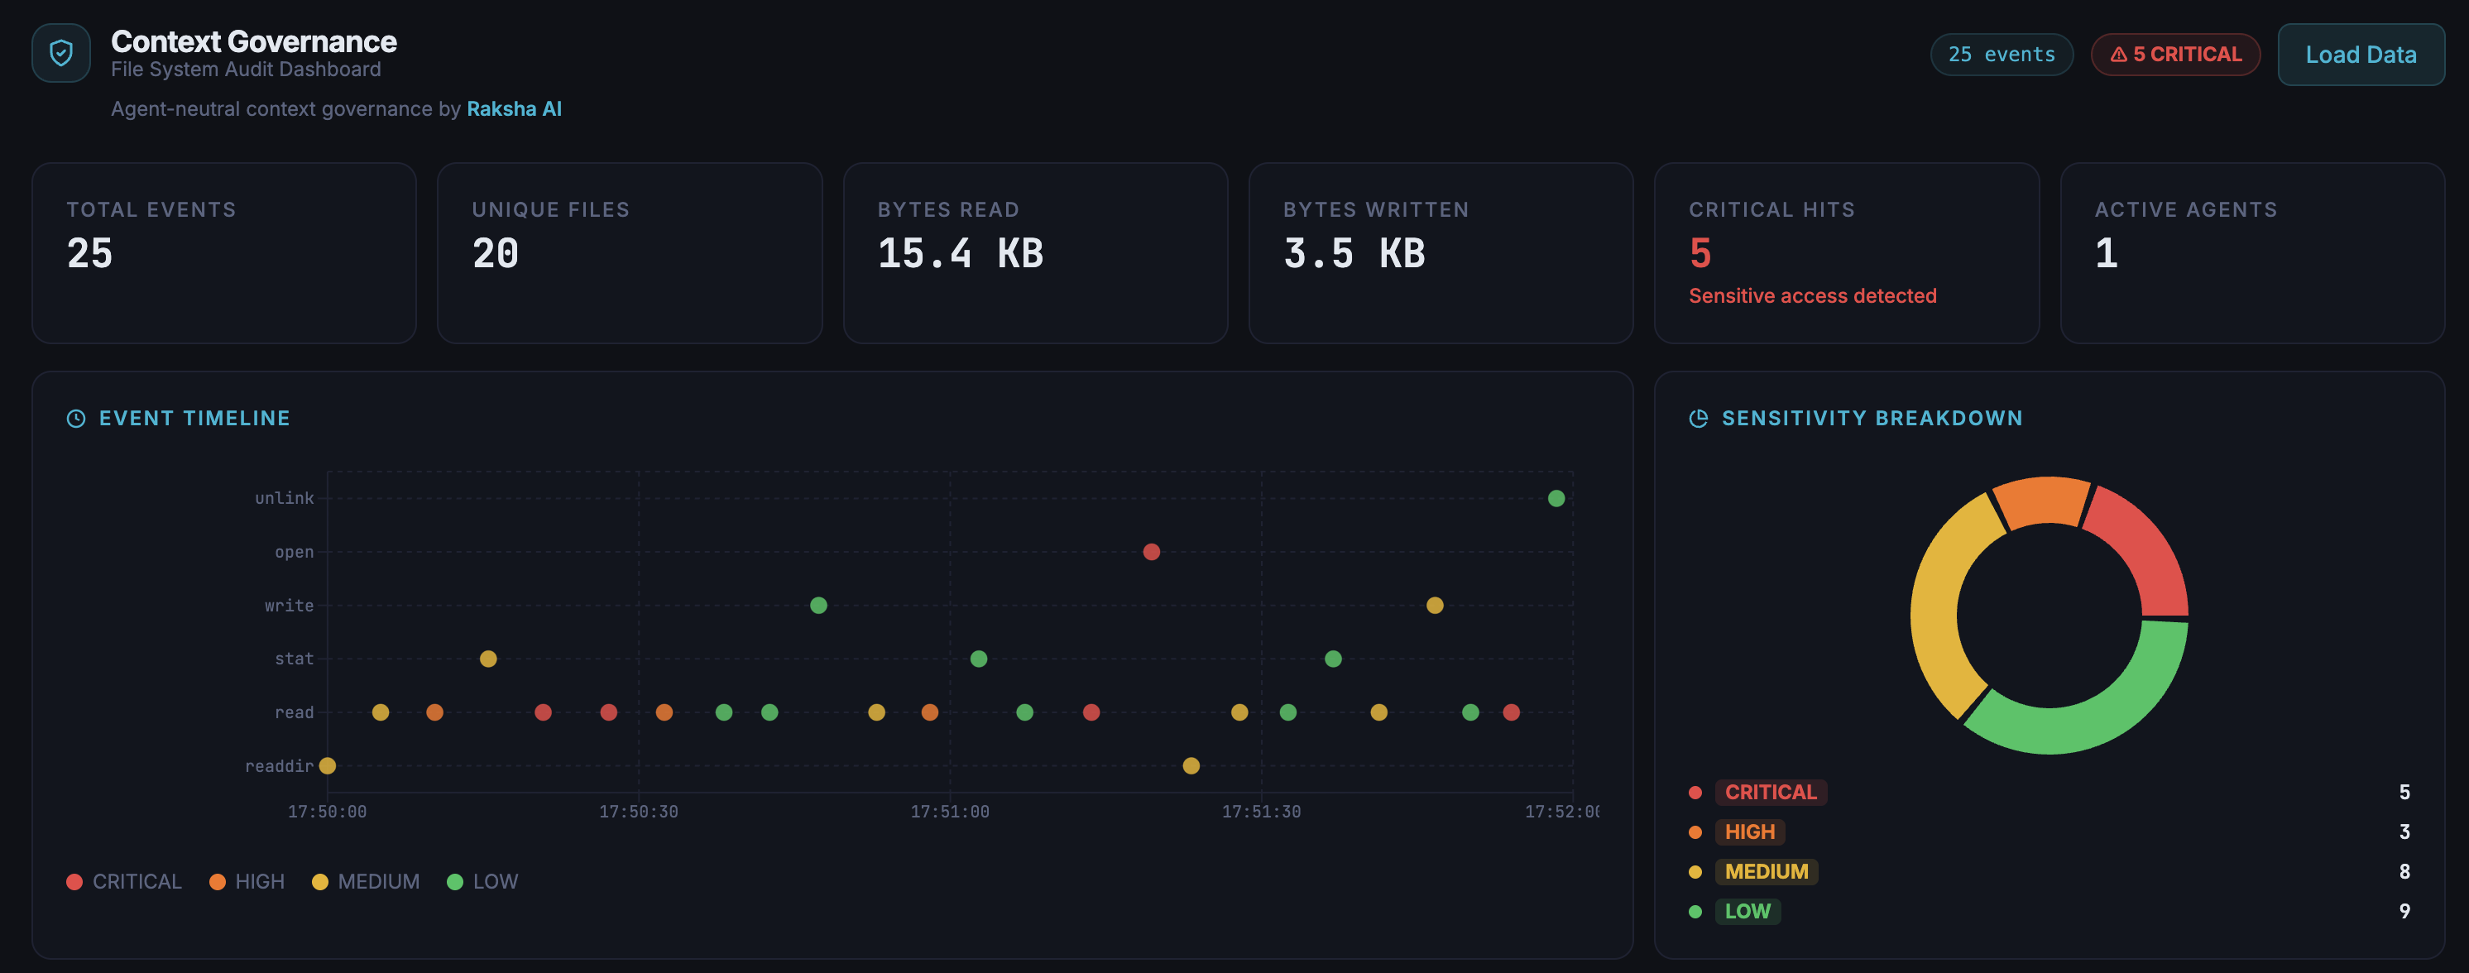Click the warning triangle in the critical badge
This screenshot has height=973, width=2469.
click(x=2119, y=55)
